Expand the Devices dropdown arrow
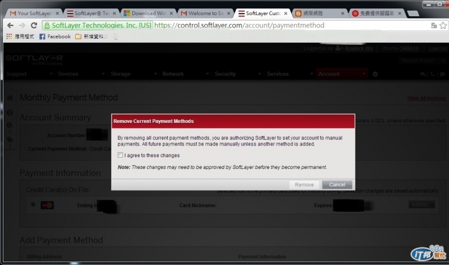Screen dimensions: 449x265 (x=103, y=74)
